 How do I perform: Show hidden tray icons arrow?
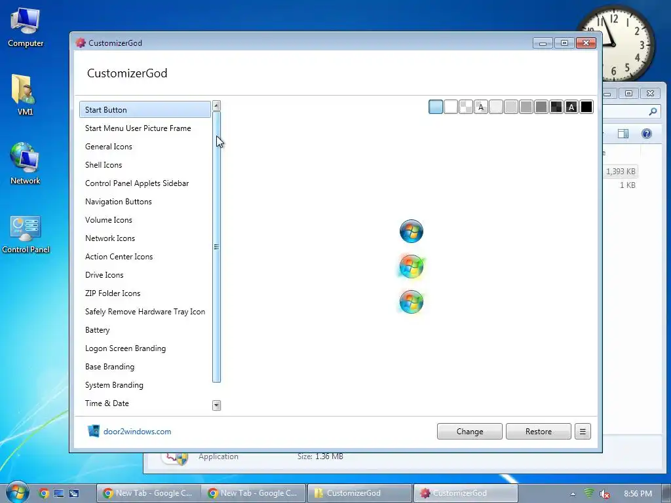pyautogui.click(x=573, y=494)
